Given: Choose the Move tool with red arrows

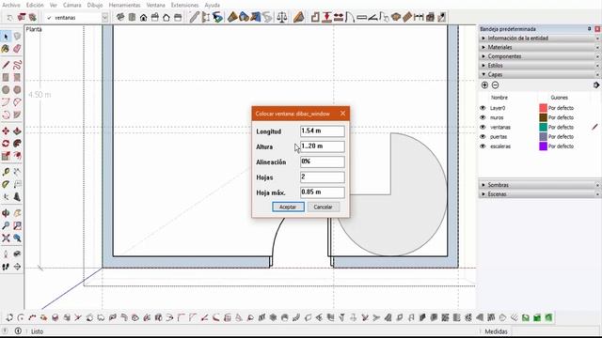Looking at the screenshot, I should point(6,131).
